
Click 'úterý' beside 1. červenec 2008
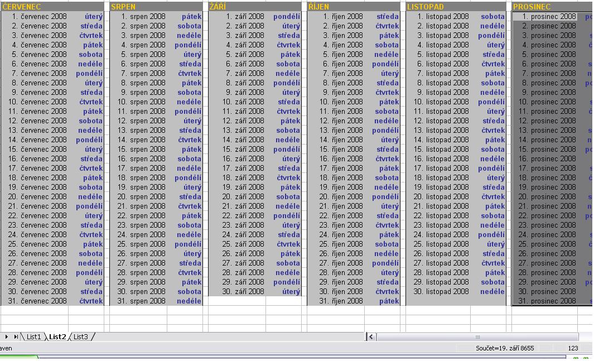tap(94, 17)
